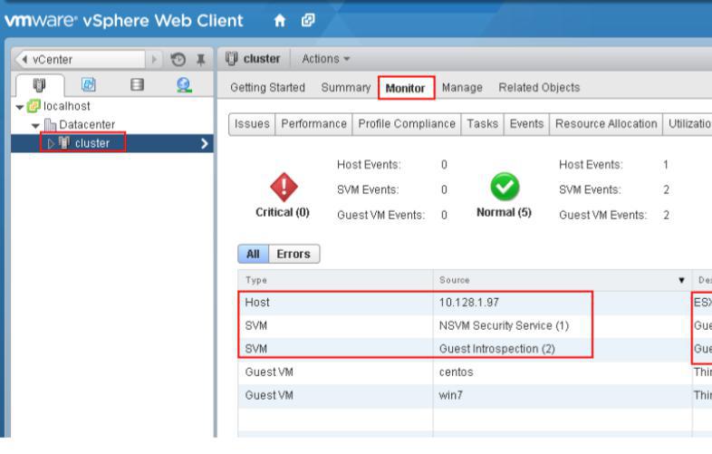The height and width of the screenshot is (454, 712).
Task: Switch to Related Objects tab
Action: coord(539,87)
